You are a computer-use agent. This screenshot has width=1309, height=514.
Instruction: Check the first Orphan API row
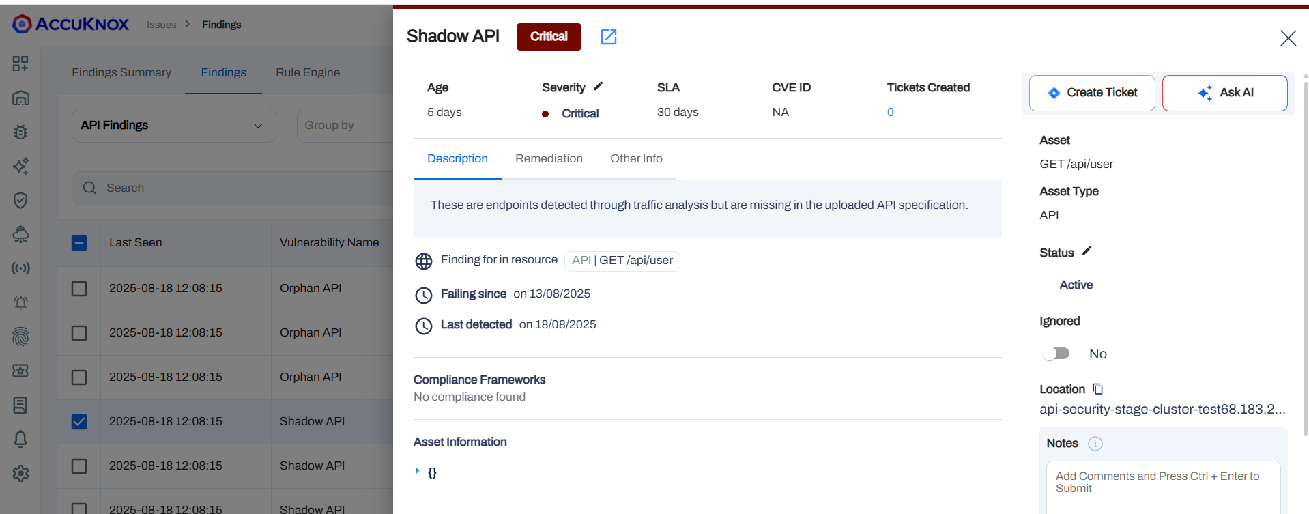(x=79, y=289)
